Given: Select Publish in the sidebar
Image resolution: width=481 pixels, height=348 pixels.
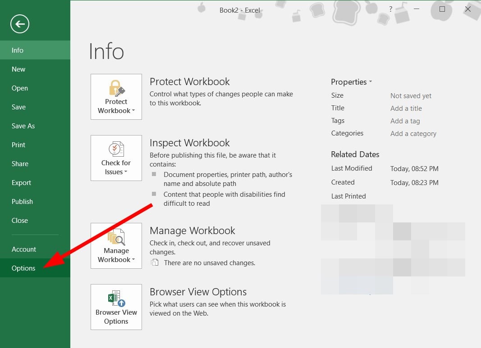Looking at the screenshot, I should click(35, 202).
